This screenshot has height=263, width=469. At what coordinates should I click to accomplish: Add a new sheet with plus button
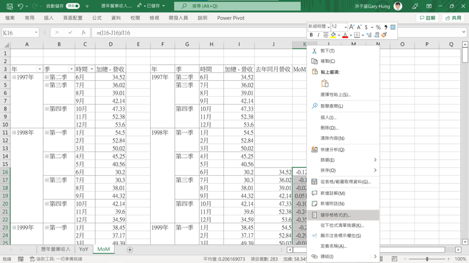click(x=130, y=250)
